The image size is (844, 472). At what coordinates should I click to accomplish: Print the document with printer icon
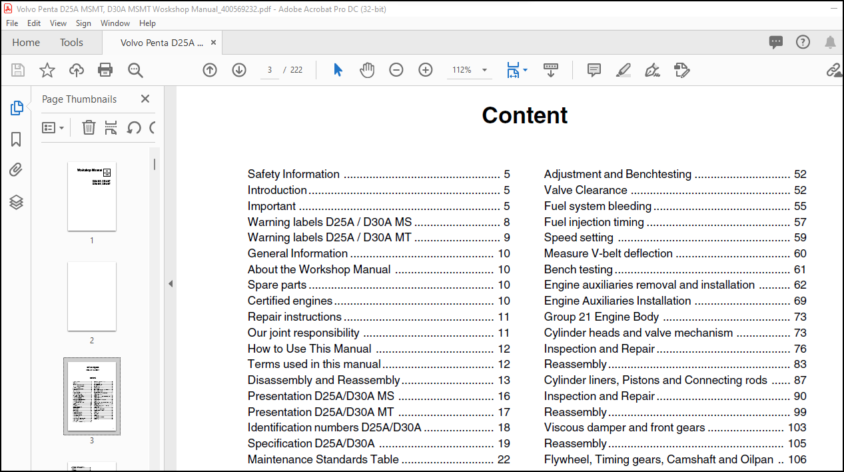[x=105, y=70]
